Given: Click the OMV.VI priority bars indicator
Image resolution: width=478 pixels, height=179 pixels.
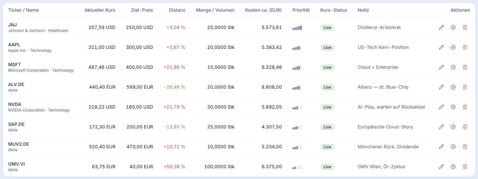Looking at the screenshot, I should coord(297,167).
